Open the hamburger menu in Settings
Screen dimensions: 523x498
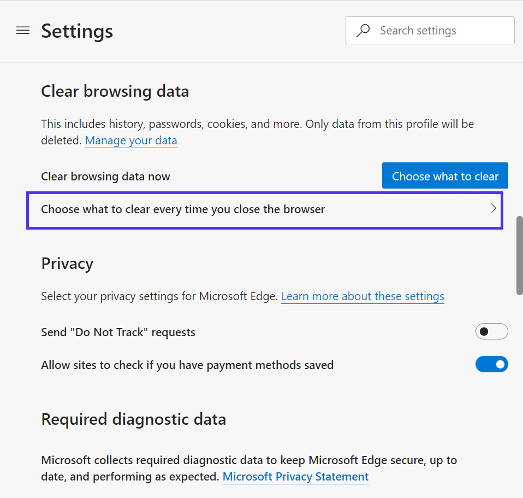pos(23,31)
